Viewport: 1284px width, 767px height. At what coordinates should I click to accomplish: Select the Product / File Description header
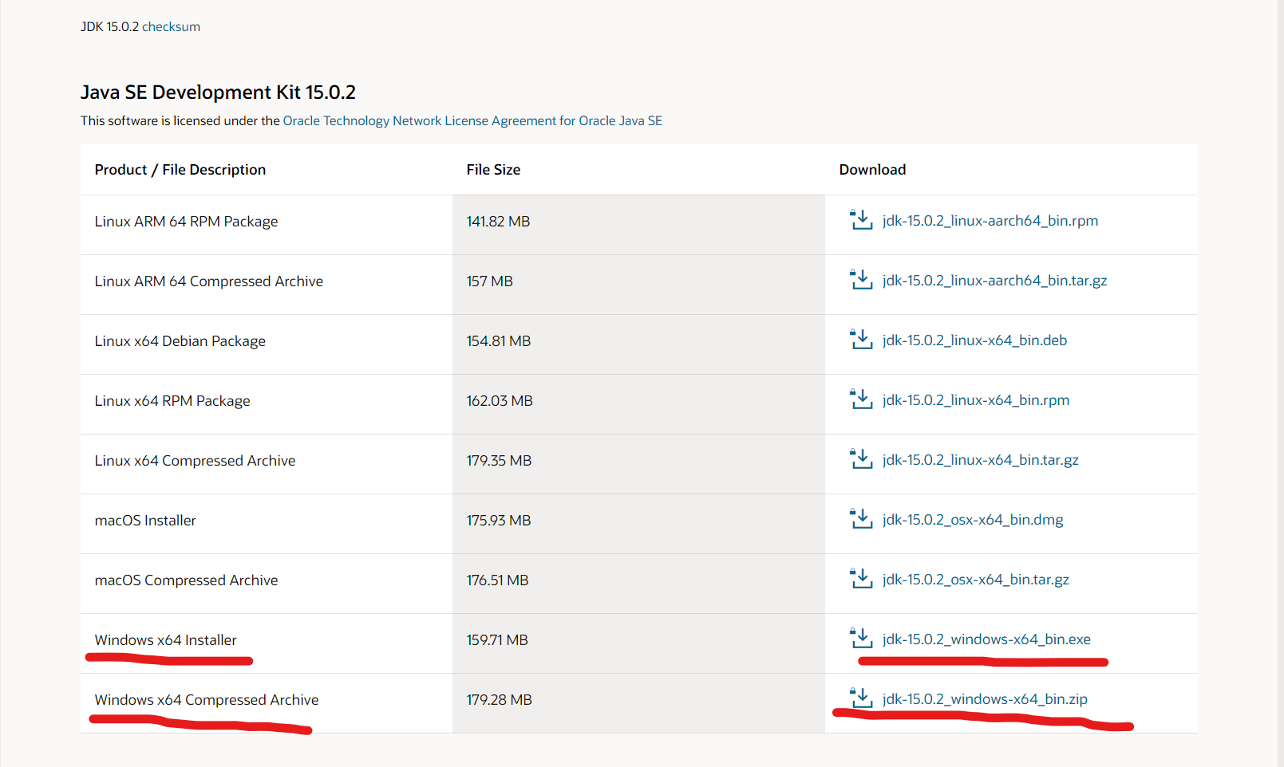180,170
